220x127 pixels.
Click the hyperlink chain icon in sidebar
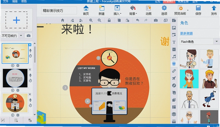point(174,71)
